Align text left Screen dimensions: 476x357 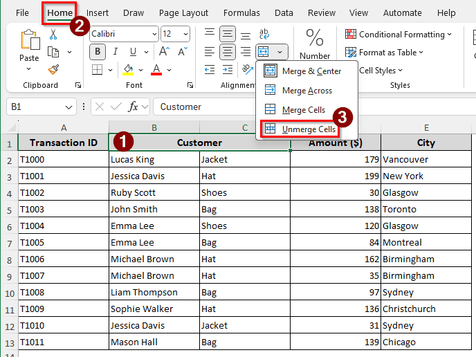click(210, 52)
